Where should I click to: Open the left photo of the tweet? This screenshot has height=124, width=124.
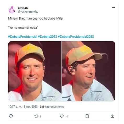(x=35, y=71)
